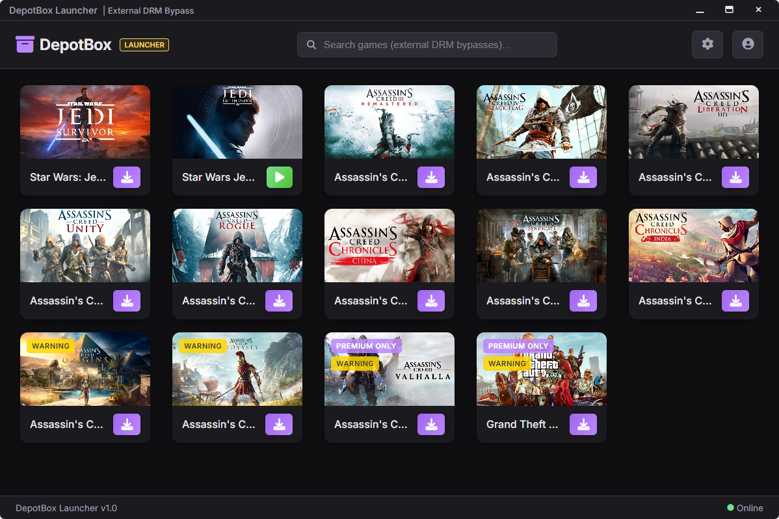Click 'DepotBox Launcher' title bar text

click(53, 10)
